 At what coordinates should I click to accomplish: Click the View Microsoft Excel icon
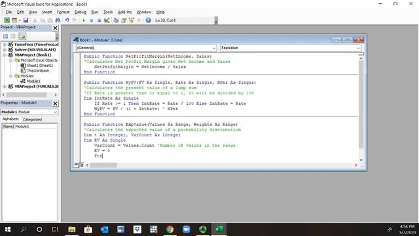point(7,20)
